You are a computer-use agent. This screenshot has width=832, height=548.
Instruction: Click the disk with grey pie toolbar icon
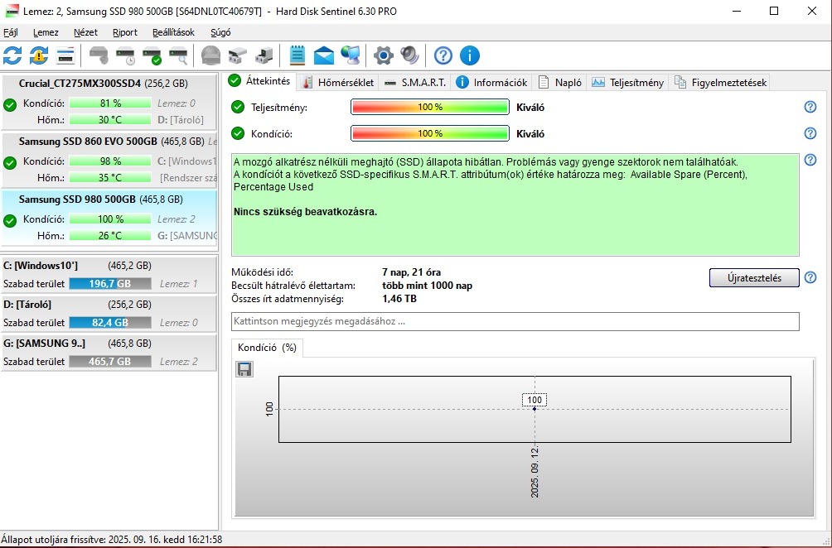[99, 55]
